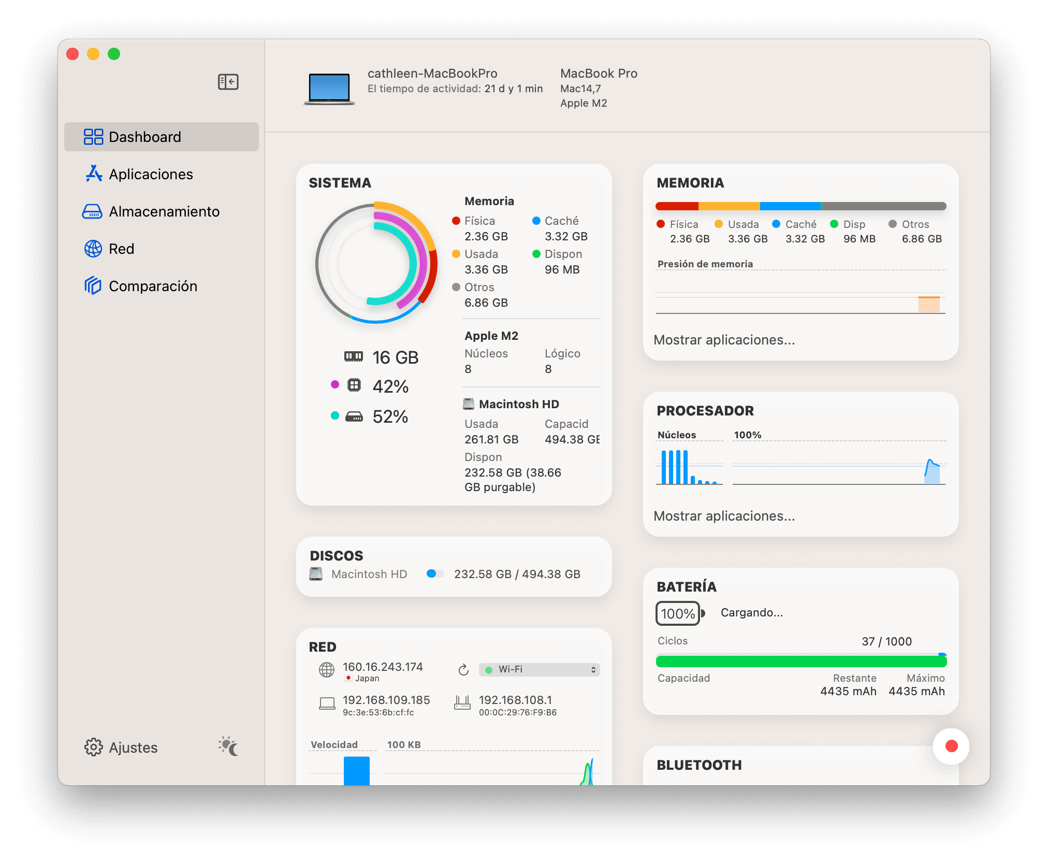This screenshot has width=1048, height=862.
Task: Click the Macintosh HD icon in Discos card
Action: 316,574
